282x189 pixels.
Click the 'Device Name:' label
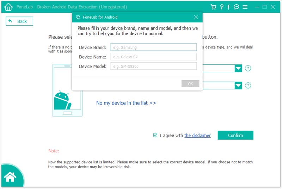93,57
